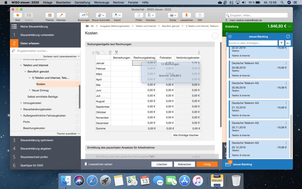Open the Darstellung menu
This screenshot has height=189, width=302.
click(82, 3)
